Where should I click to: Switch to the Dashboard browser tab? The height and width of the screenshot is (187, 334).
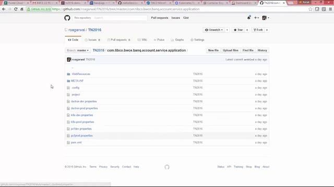click(x=244, y=3)
